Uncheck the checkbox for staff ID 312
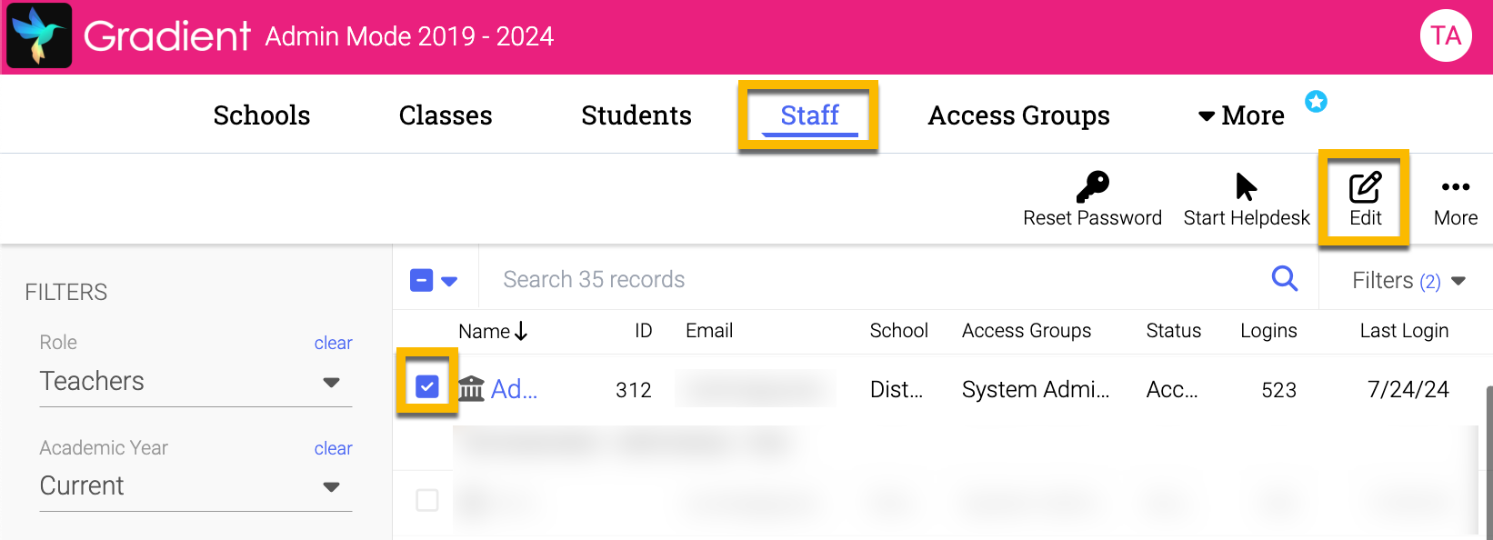This screenshot has height=540, width=1493. point(426,387)
